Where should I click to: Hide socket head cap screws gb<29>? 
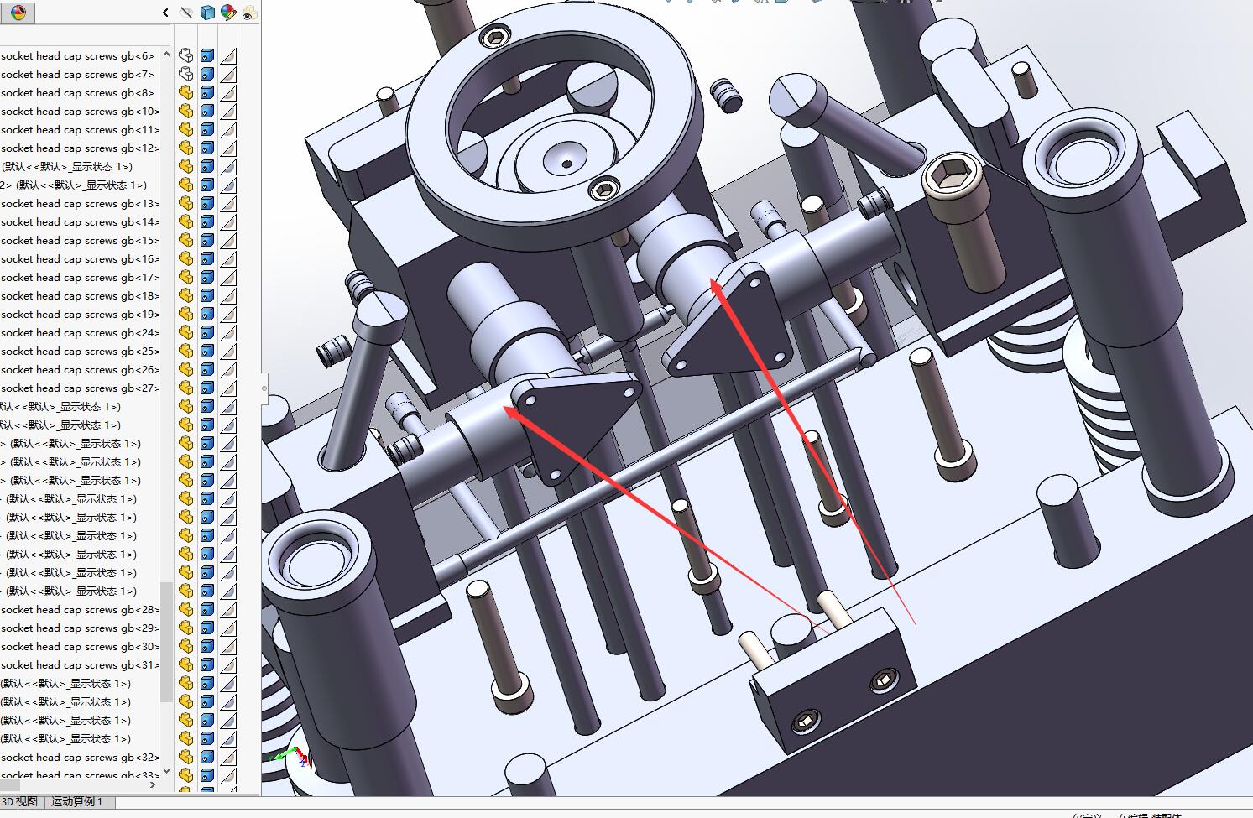186,628
